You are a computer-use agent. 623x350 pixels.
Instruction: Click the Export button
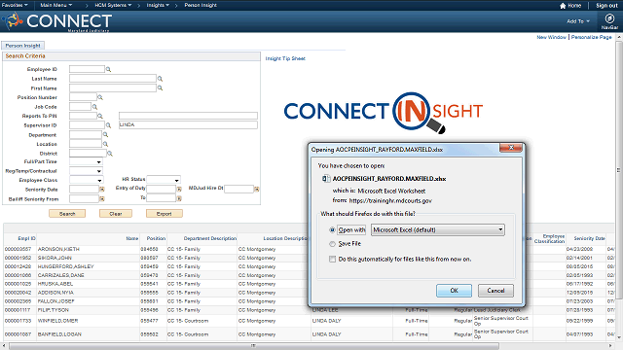click(x=165, y=214)
